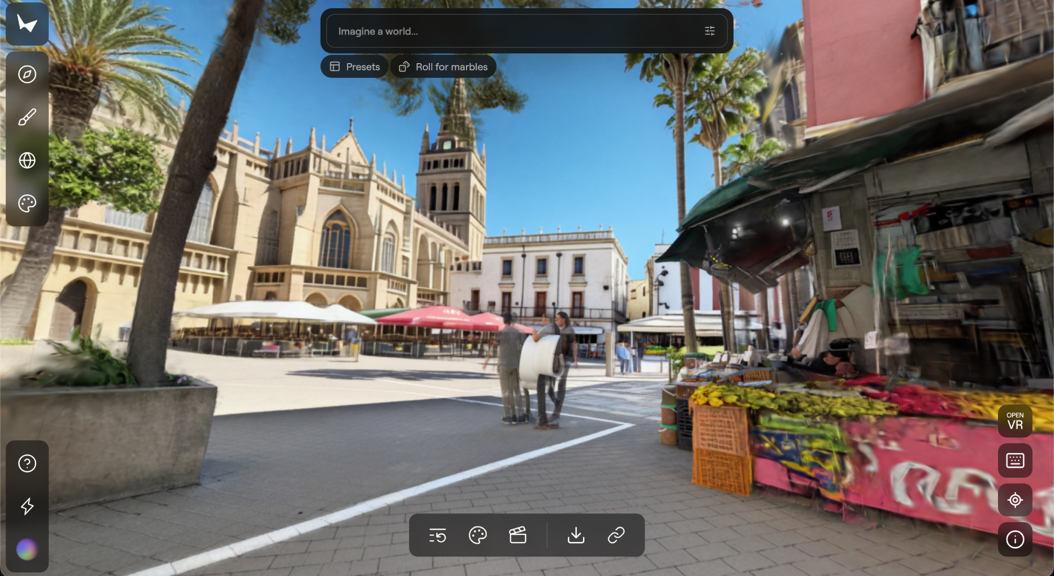This screenshot has height=576, width=1054.
Task: Open prompt settings sliders icon
Action: [x=710, y=31]
